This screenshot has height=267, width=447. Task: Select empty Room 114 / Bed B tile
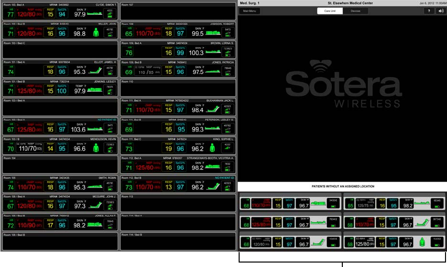[x=178, y=242]
